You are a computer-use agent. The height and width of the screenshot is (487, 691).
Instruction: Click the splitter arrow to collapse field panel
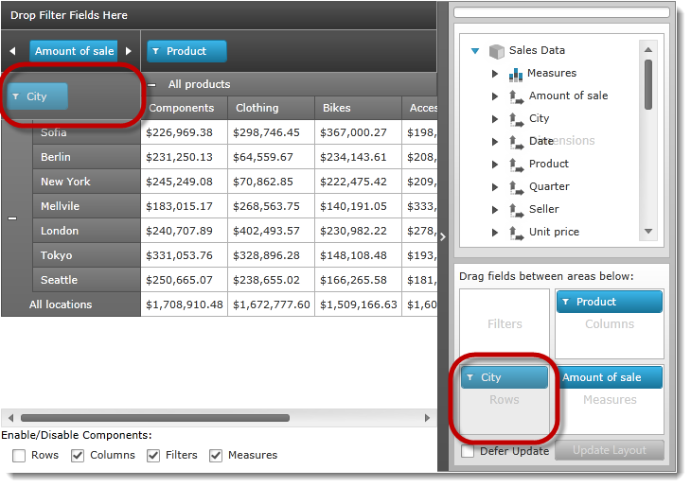pos(442,236)
